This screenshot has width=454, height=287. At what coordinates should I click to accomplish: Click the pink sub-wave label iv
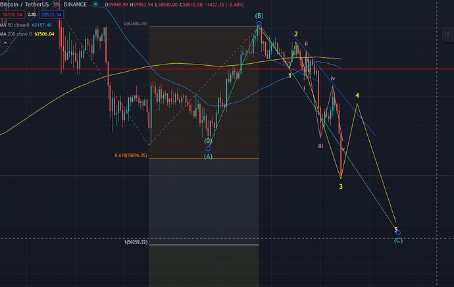click(333, 78)
